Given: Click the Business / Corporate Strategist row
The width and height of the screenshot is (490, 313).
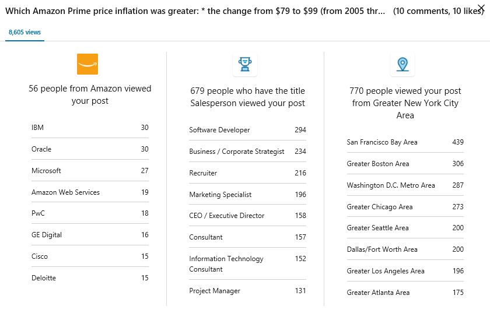Looking at the screenshot, I should pos(247,152).
